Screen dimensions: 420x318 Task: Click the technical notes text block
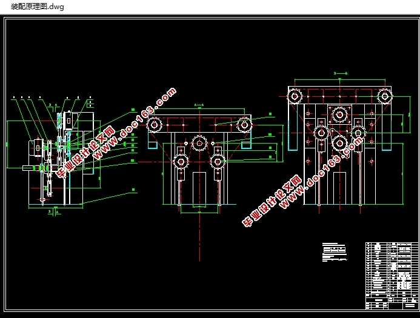pyautogui.click(x=335, y=253)
